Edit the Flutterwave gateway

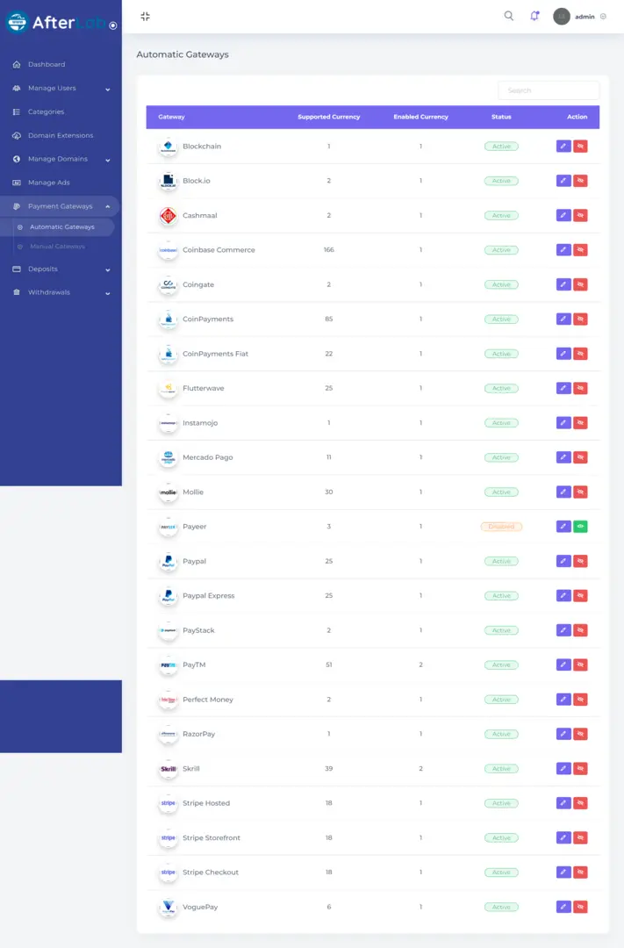click(563, 388)
